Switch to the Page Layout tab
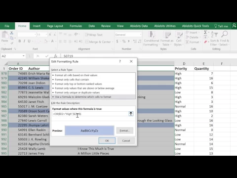237x178 pixels. [x=55, y=26]
